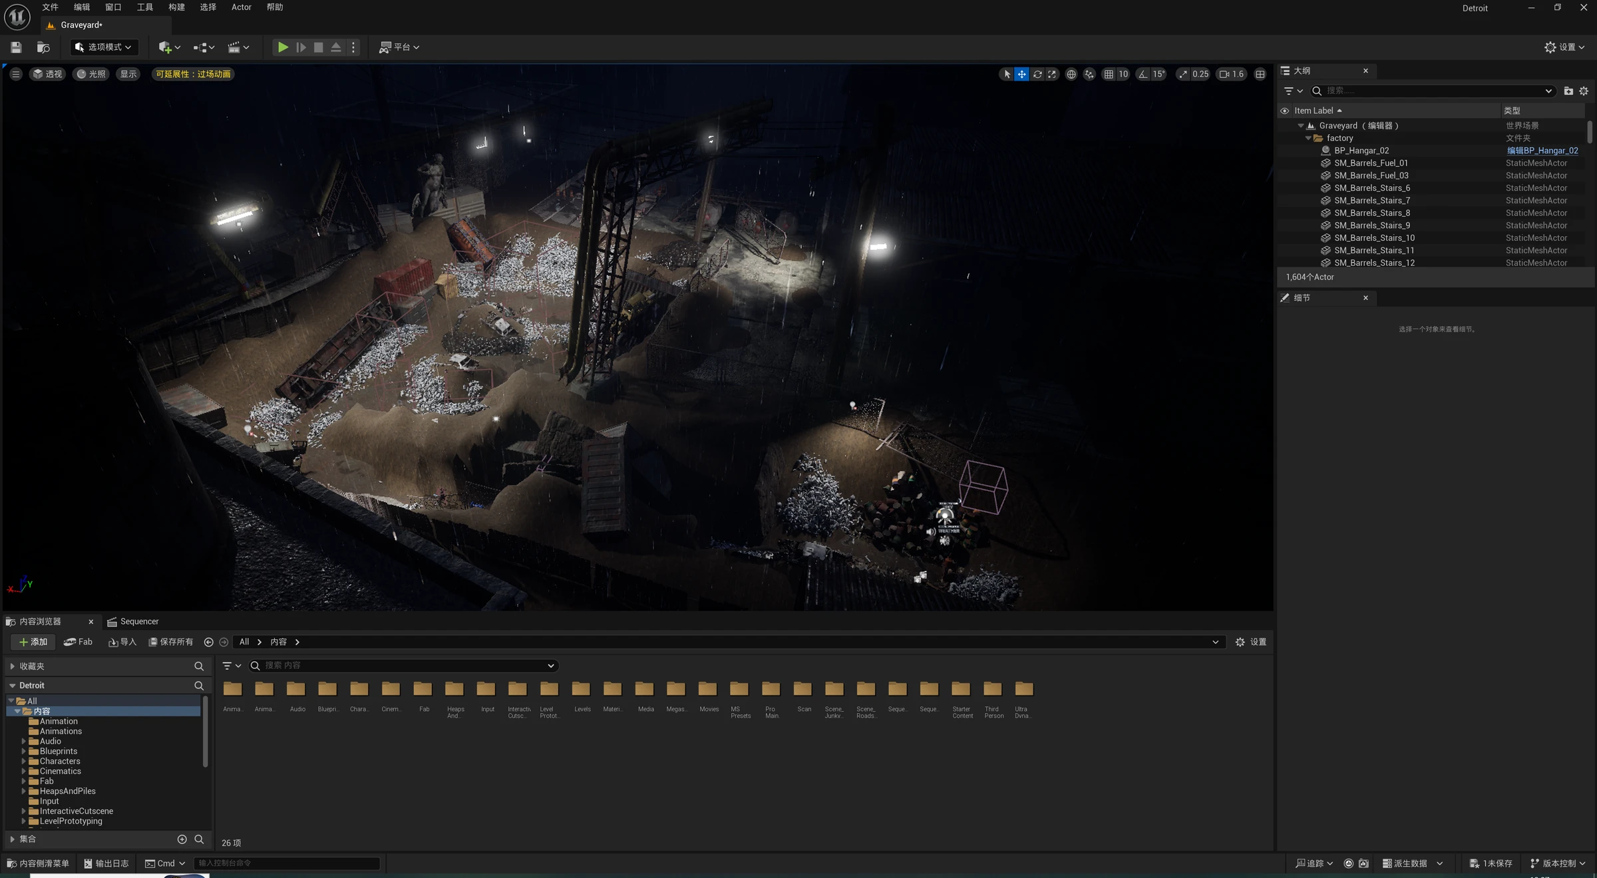1597x878 pixels.
Task: Open the 窗口 menu
Action: 113,7
